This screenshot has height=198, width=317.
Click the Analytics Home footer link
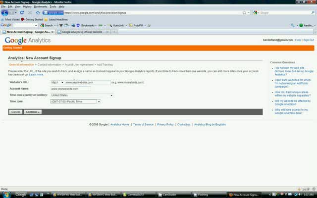120,124
